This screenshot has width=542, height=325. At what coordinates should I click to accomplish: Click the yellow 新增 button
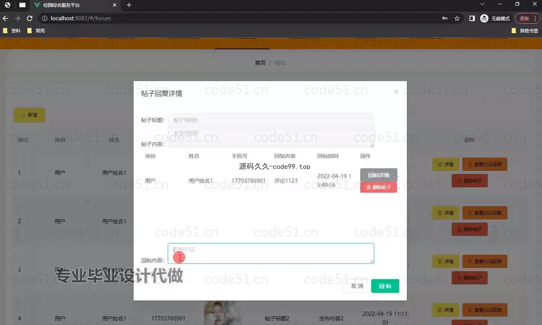coord(29,115)
